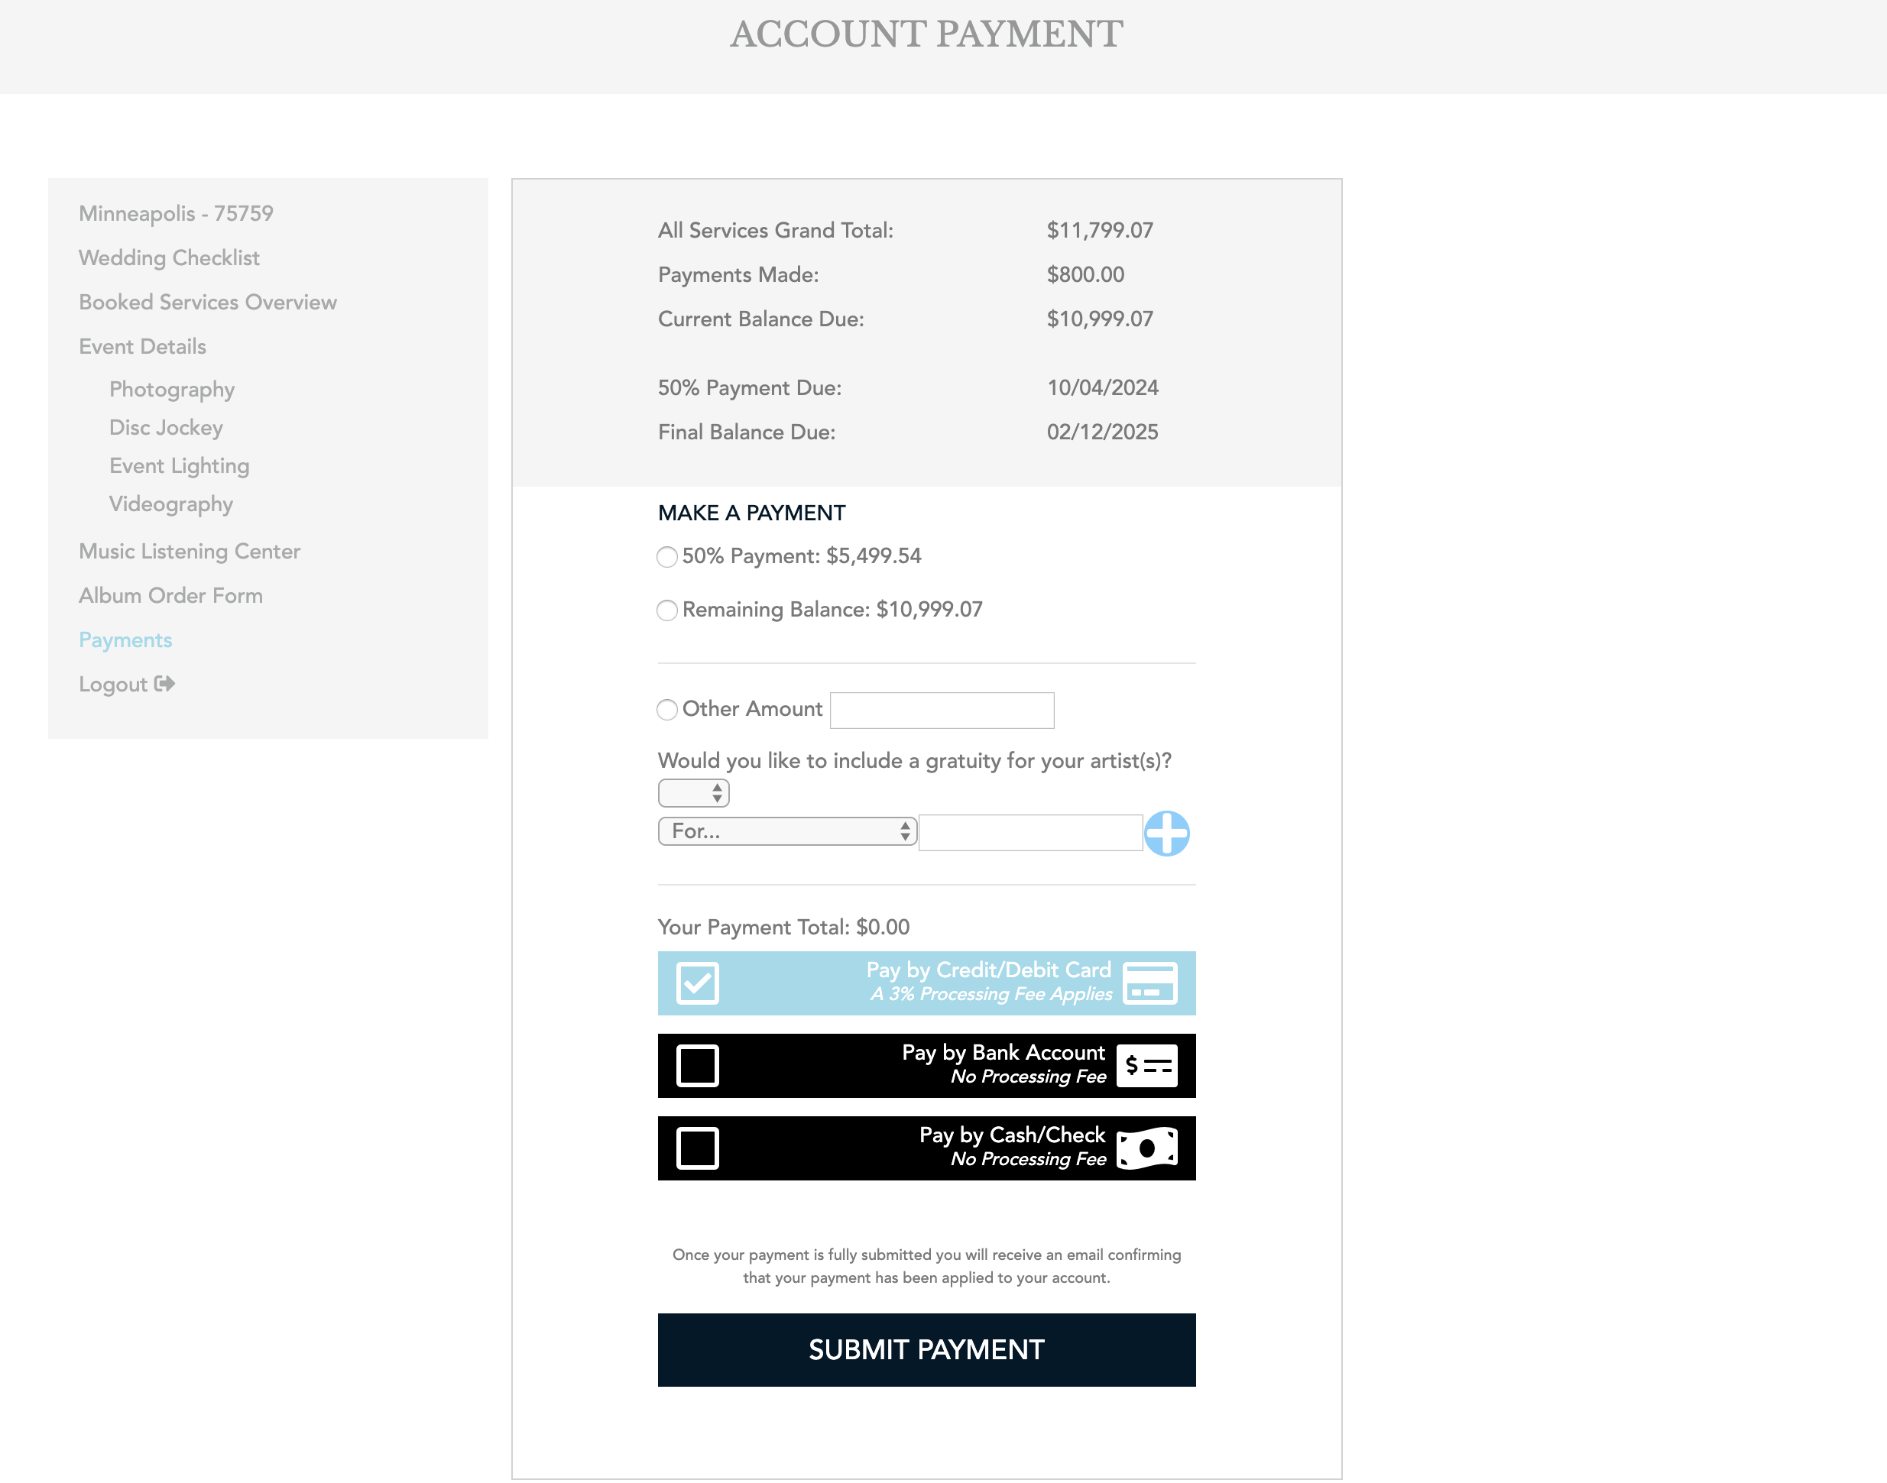Select the 50% Payment radio button
Viewport: 1887px width, 1483px height.
[x=667, y=556]
